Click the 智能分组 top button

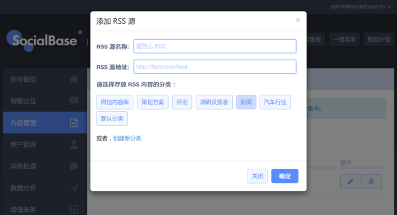coord(379,39)
